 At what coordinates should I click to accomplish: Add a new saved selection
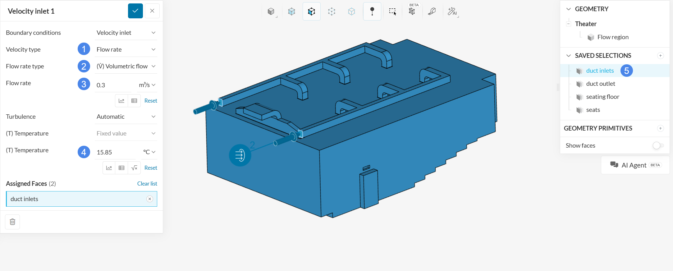click(x=660, y=56)
